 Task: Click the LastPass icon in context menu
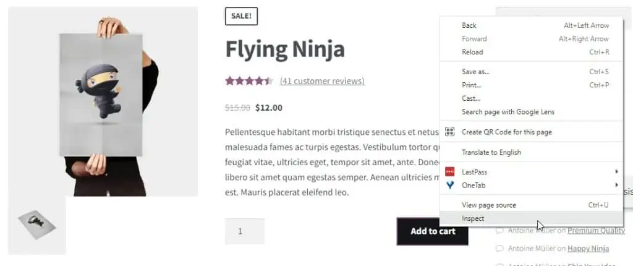click(x=450, y=171)
